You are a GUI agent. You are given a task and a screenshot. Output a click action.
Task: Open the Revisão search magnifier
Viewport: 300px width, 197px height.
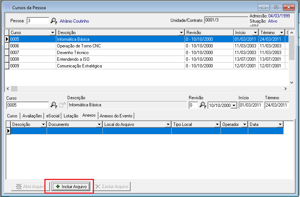pyautogui.click(x=203, y=105)
